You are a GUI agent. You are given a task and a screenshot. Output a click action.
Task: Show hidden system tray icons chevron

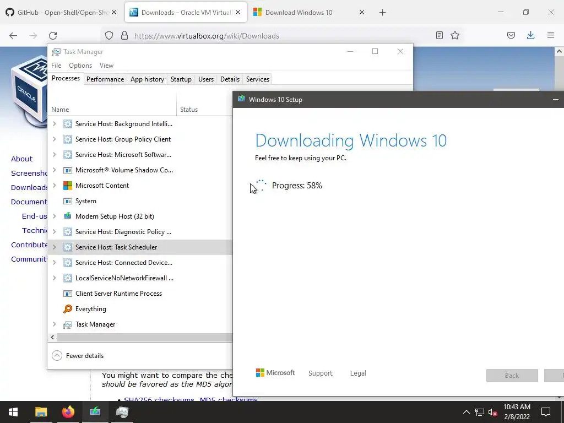pyautogui.click(x=466, y=412)
